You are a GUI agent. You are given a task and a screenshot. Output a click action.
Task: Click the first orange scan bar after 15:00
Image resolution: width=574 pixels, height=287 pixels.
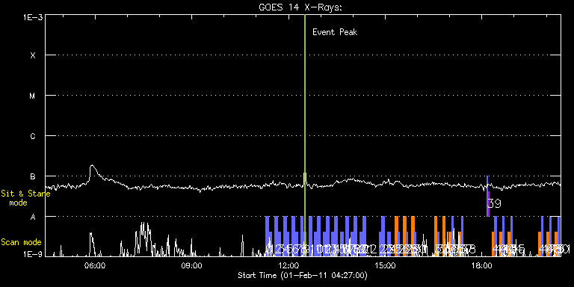pyautogui.click(x=396, y=235)
